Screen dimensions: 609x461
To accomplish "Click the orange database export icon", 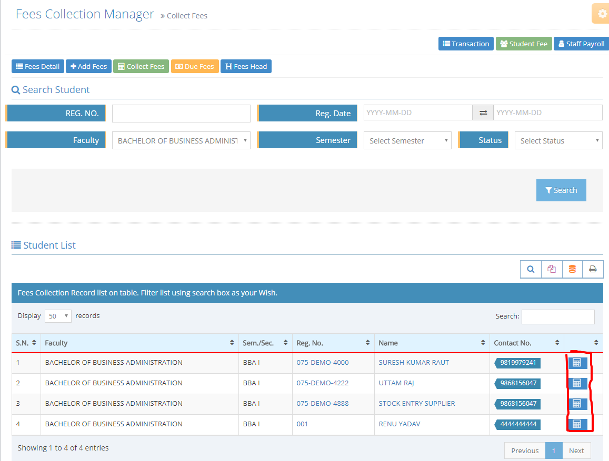I will coord(572,269).
